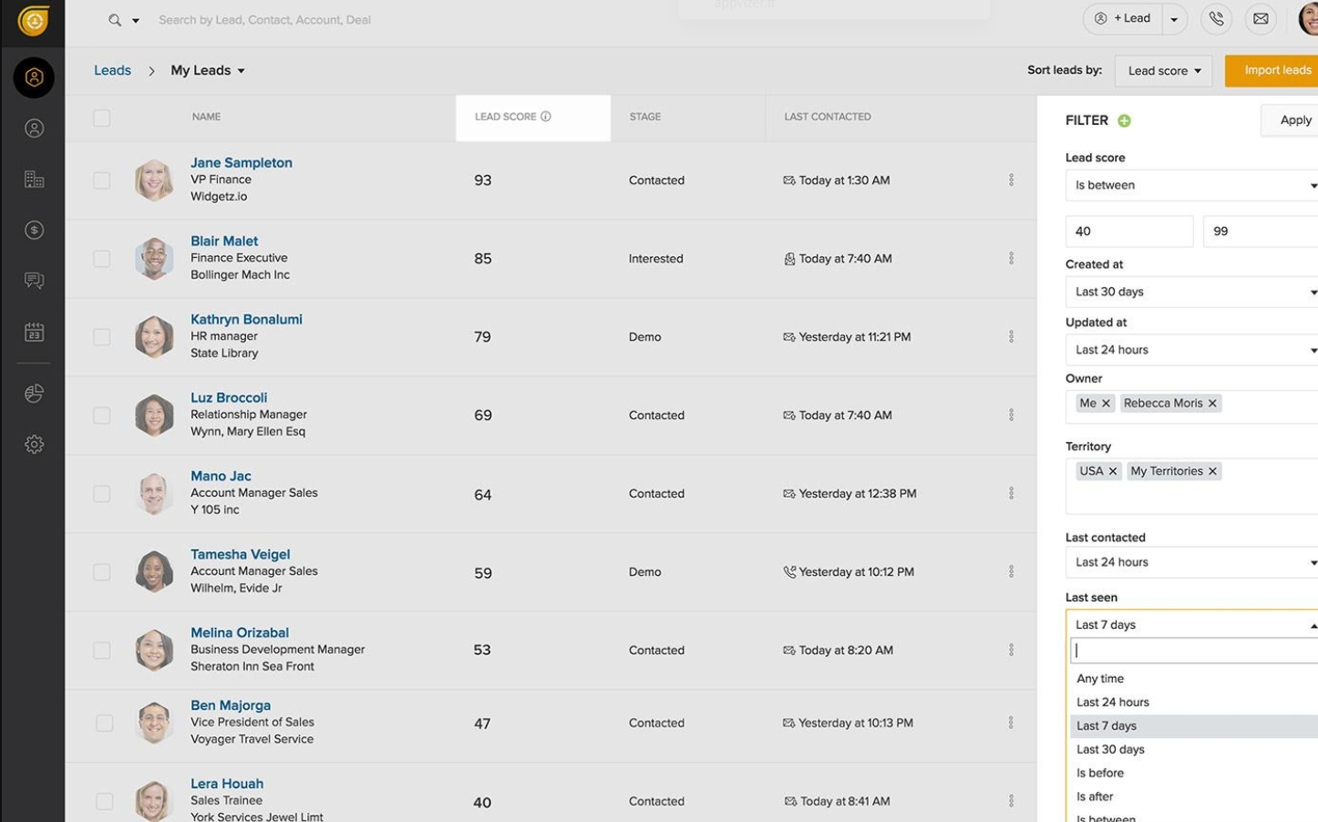Image resolution: width=1318 pixels, height=822 pixels.
Task: Remove Rebecca Moris from Owner filter
Action: pyautogui.click(x=1212, y=404)
